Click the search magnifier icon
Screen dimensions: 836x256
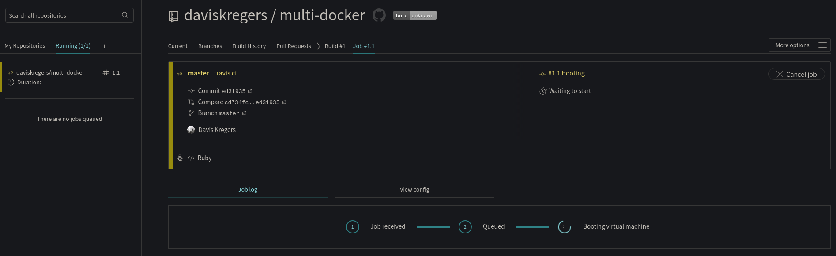coord(125,15)
